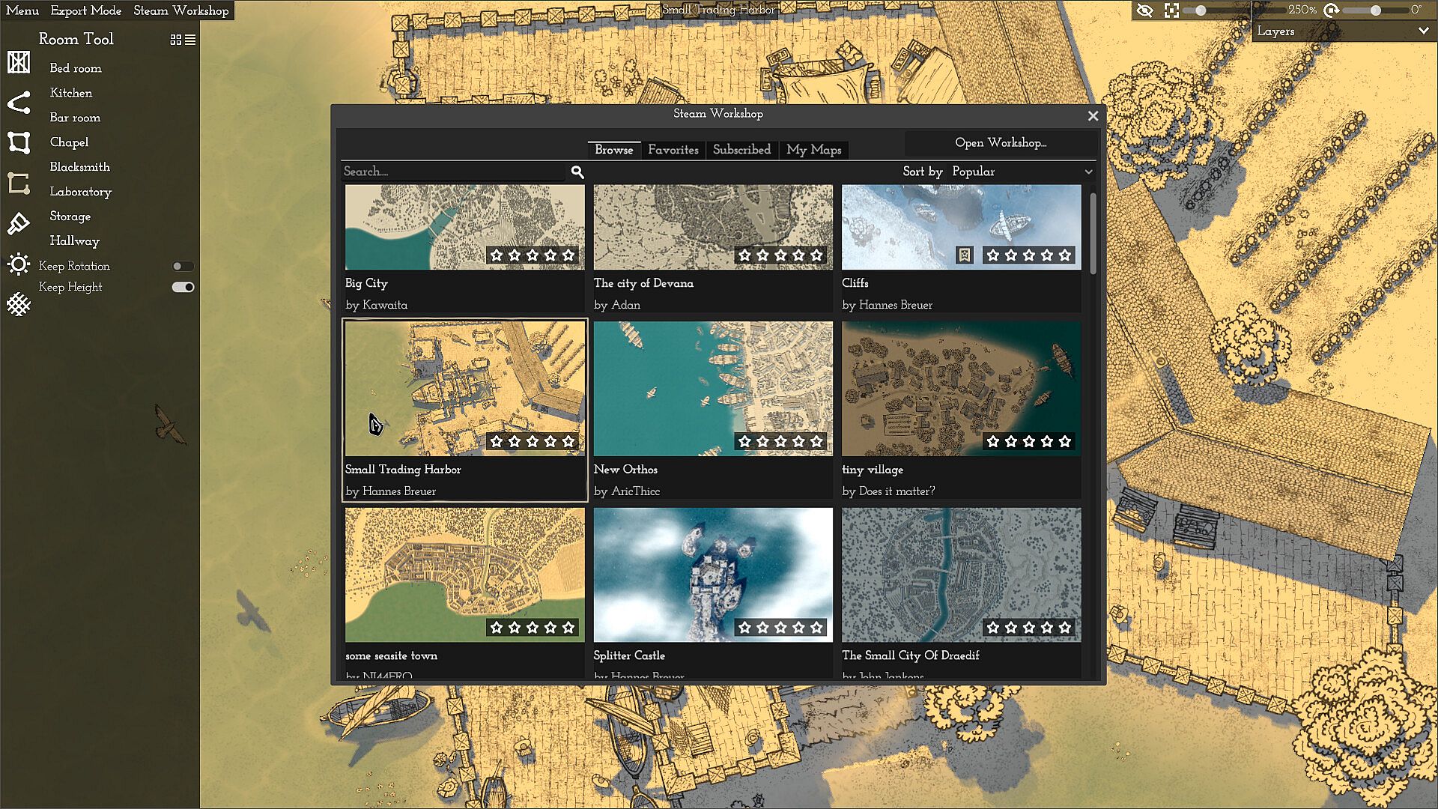Expand the Layers panel

1422,31
